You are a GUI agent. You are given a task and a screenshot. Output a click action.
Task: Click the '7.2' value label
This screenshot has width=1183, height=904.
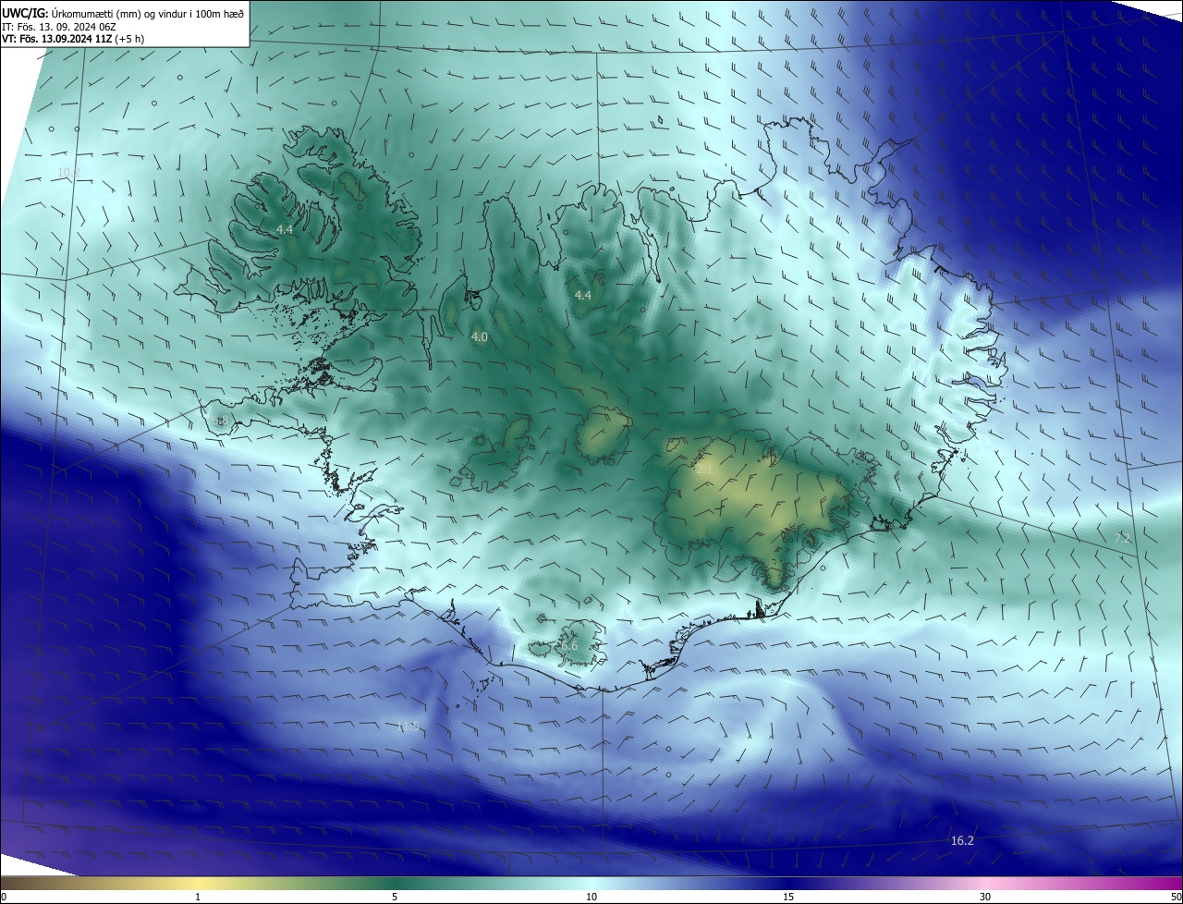pos(1123,538)
